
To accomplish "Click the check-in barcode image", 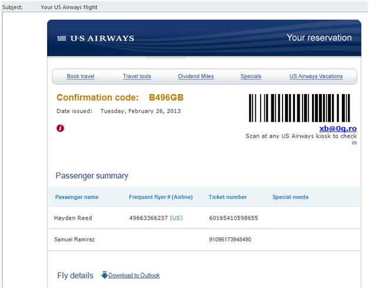I will click(300, 108).
